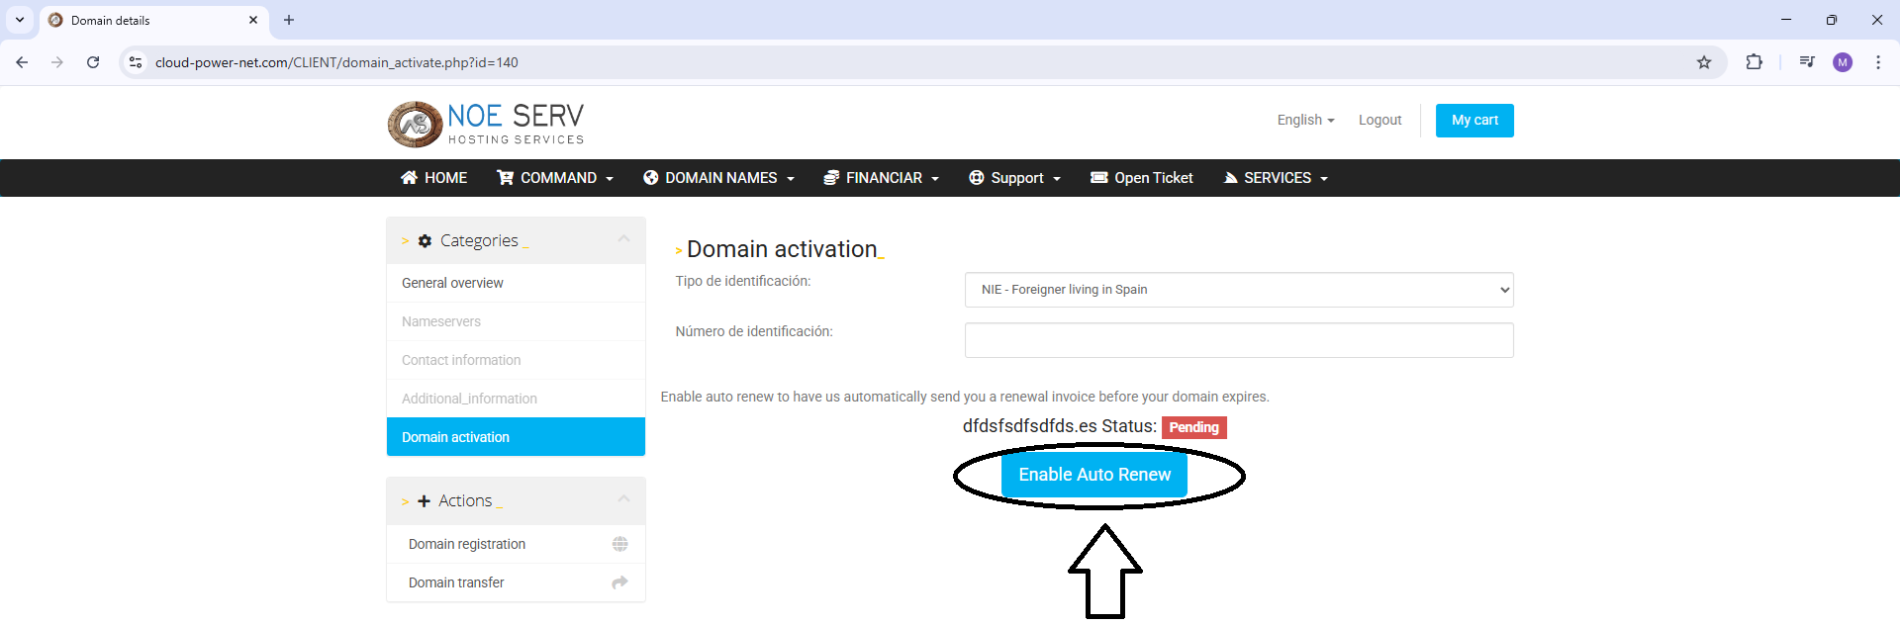Open Chrome three-dot menu
This screenshot has height=625, width=1900.
coord(1877,62)
